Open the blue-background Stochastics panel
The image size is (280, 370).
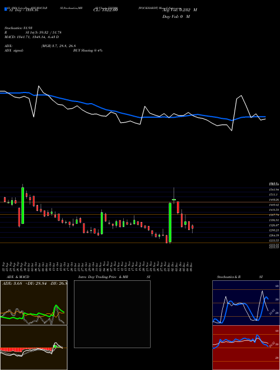246,303
